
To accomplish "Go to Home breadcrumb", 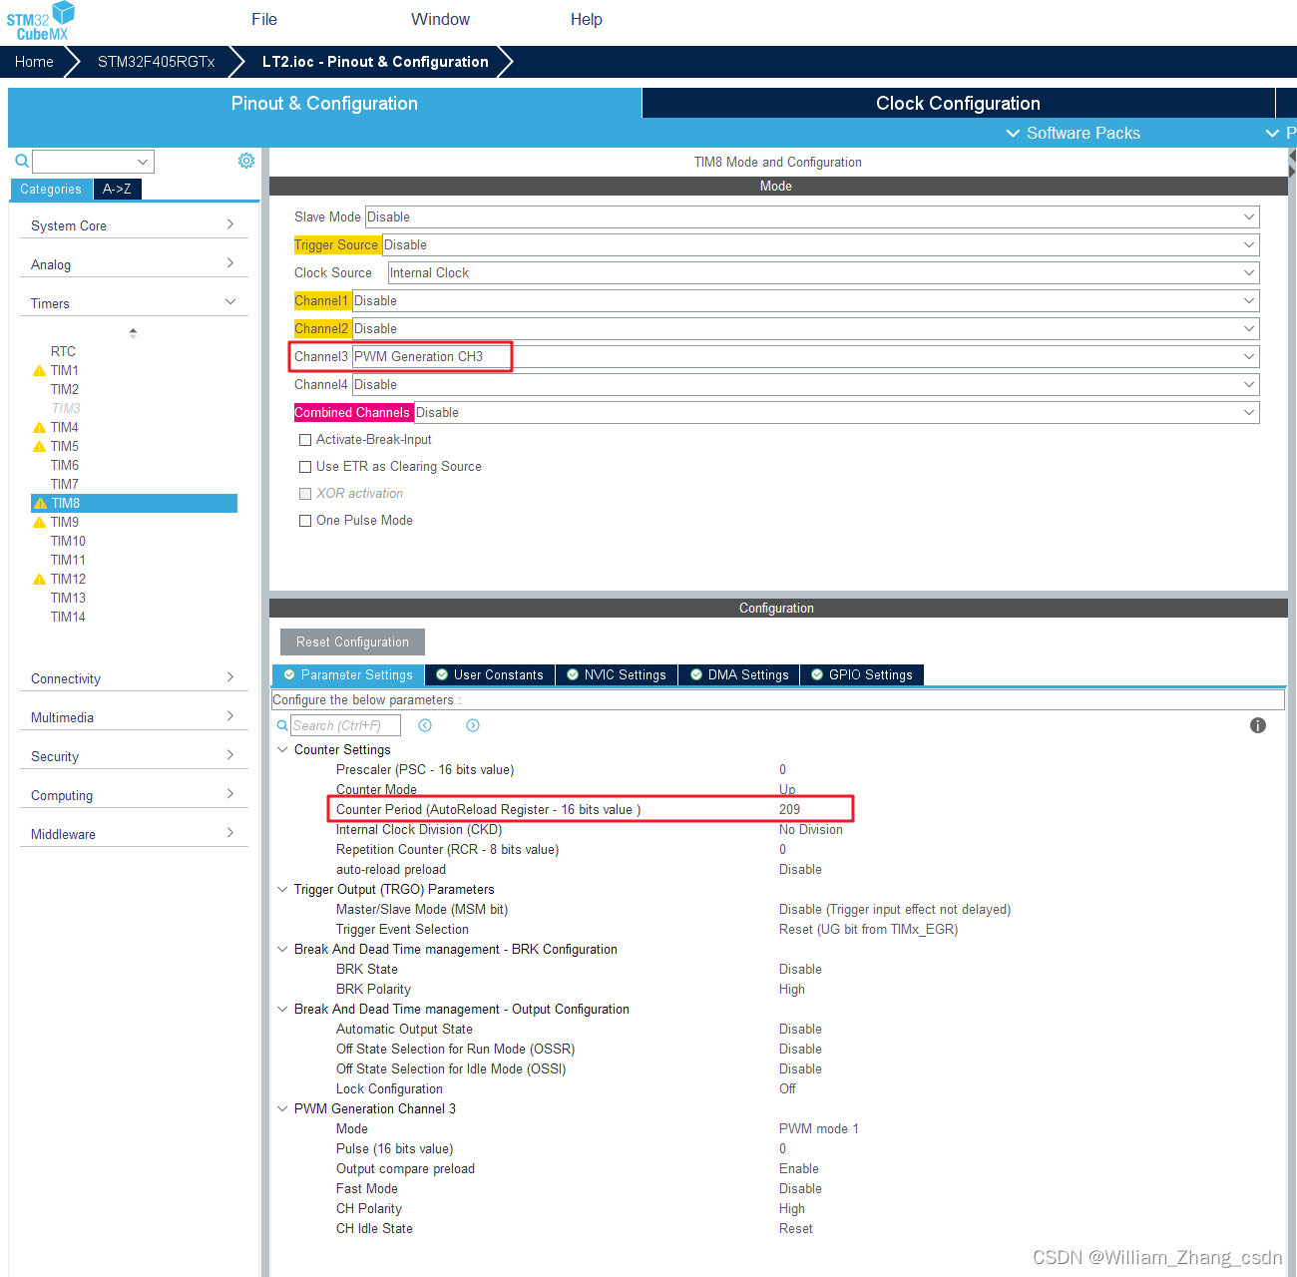I will coord(34,62).
